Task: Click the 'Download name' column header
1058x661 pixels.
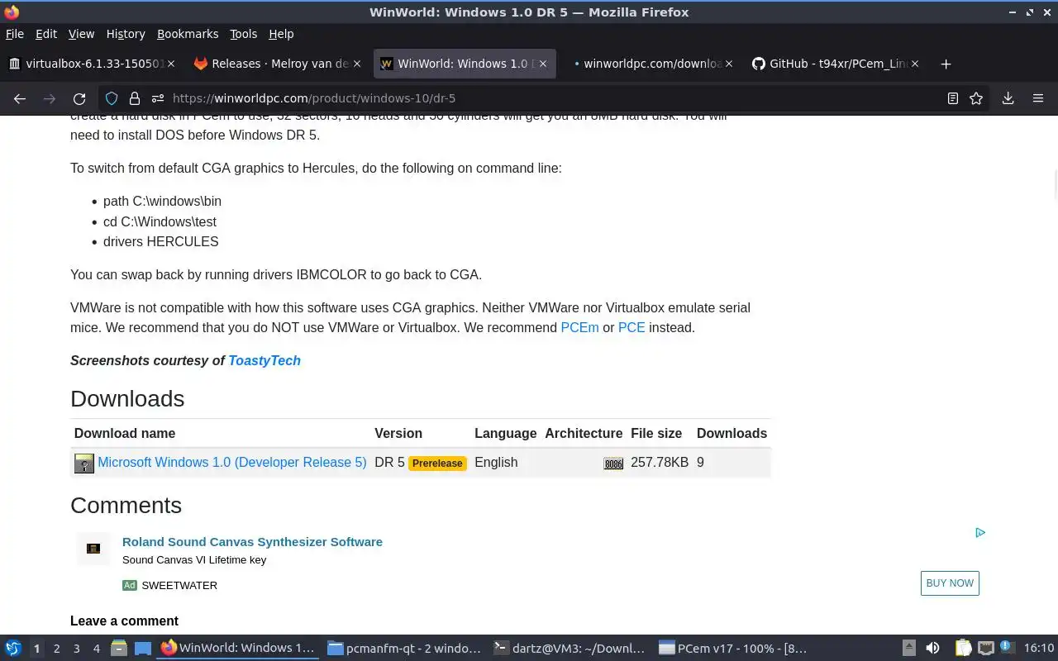Action: point(125,433)
